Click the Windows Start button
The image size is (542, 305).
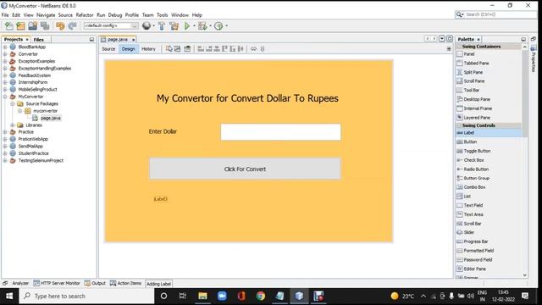point(9,296)
